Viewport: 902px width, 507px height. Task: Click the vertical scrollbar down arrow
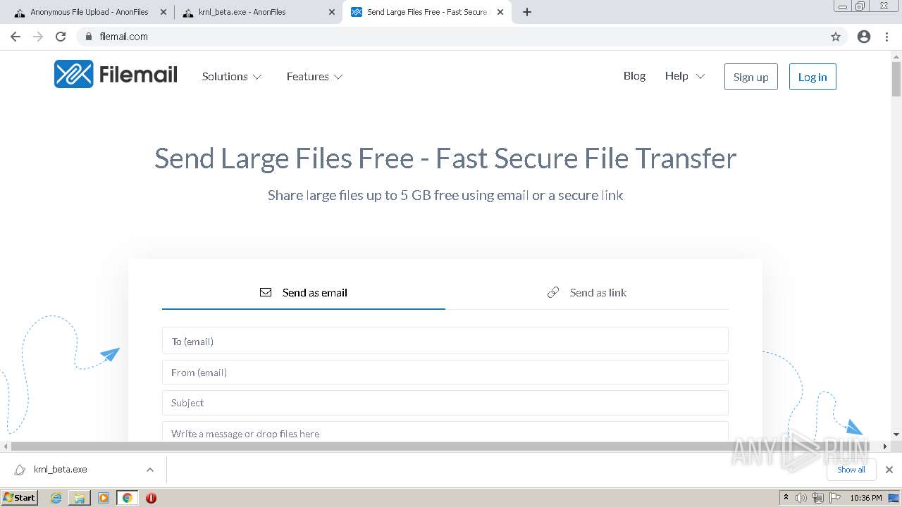pos(896,434)
